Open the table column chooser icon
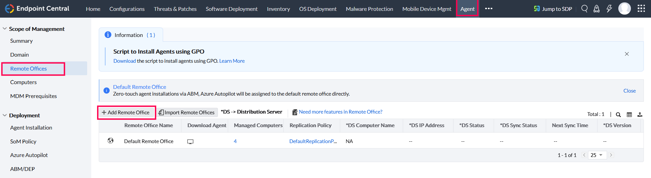The height and width of the screenshot is (178, 651). pyautogui.click(x=629, y=115)
